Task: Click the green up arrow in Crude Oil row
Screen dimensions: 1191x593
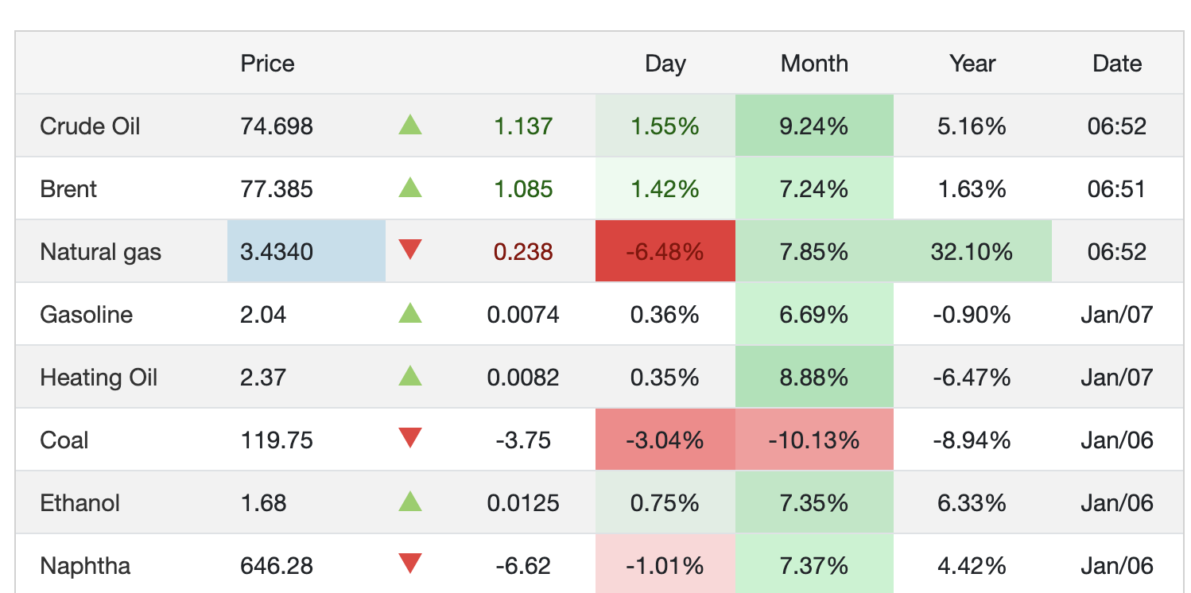Action: [x=410, y=125]
